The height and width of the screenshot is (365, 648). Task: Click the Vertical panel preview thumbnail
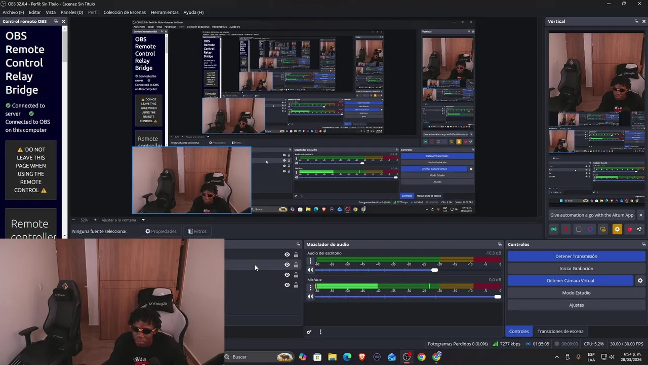pos(596,119)
